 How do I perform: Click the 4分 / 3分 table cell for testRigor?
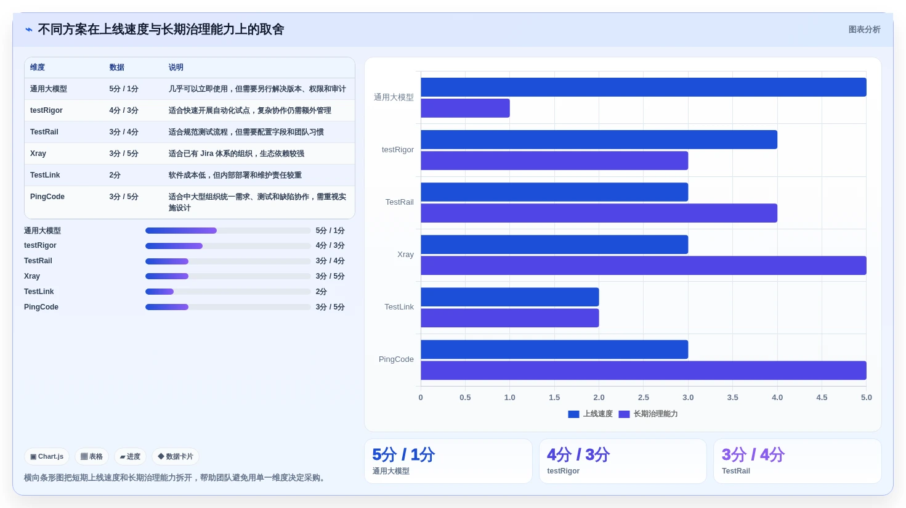[124, 110]
